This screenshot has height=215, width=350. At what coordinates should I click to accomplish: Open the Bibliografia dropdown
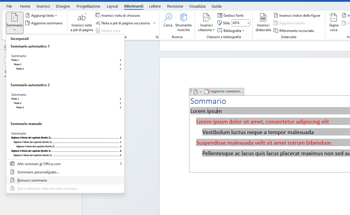[x=231, y=31]
